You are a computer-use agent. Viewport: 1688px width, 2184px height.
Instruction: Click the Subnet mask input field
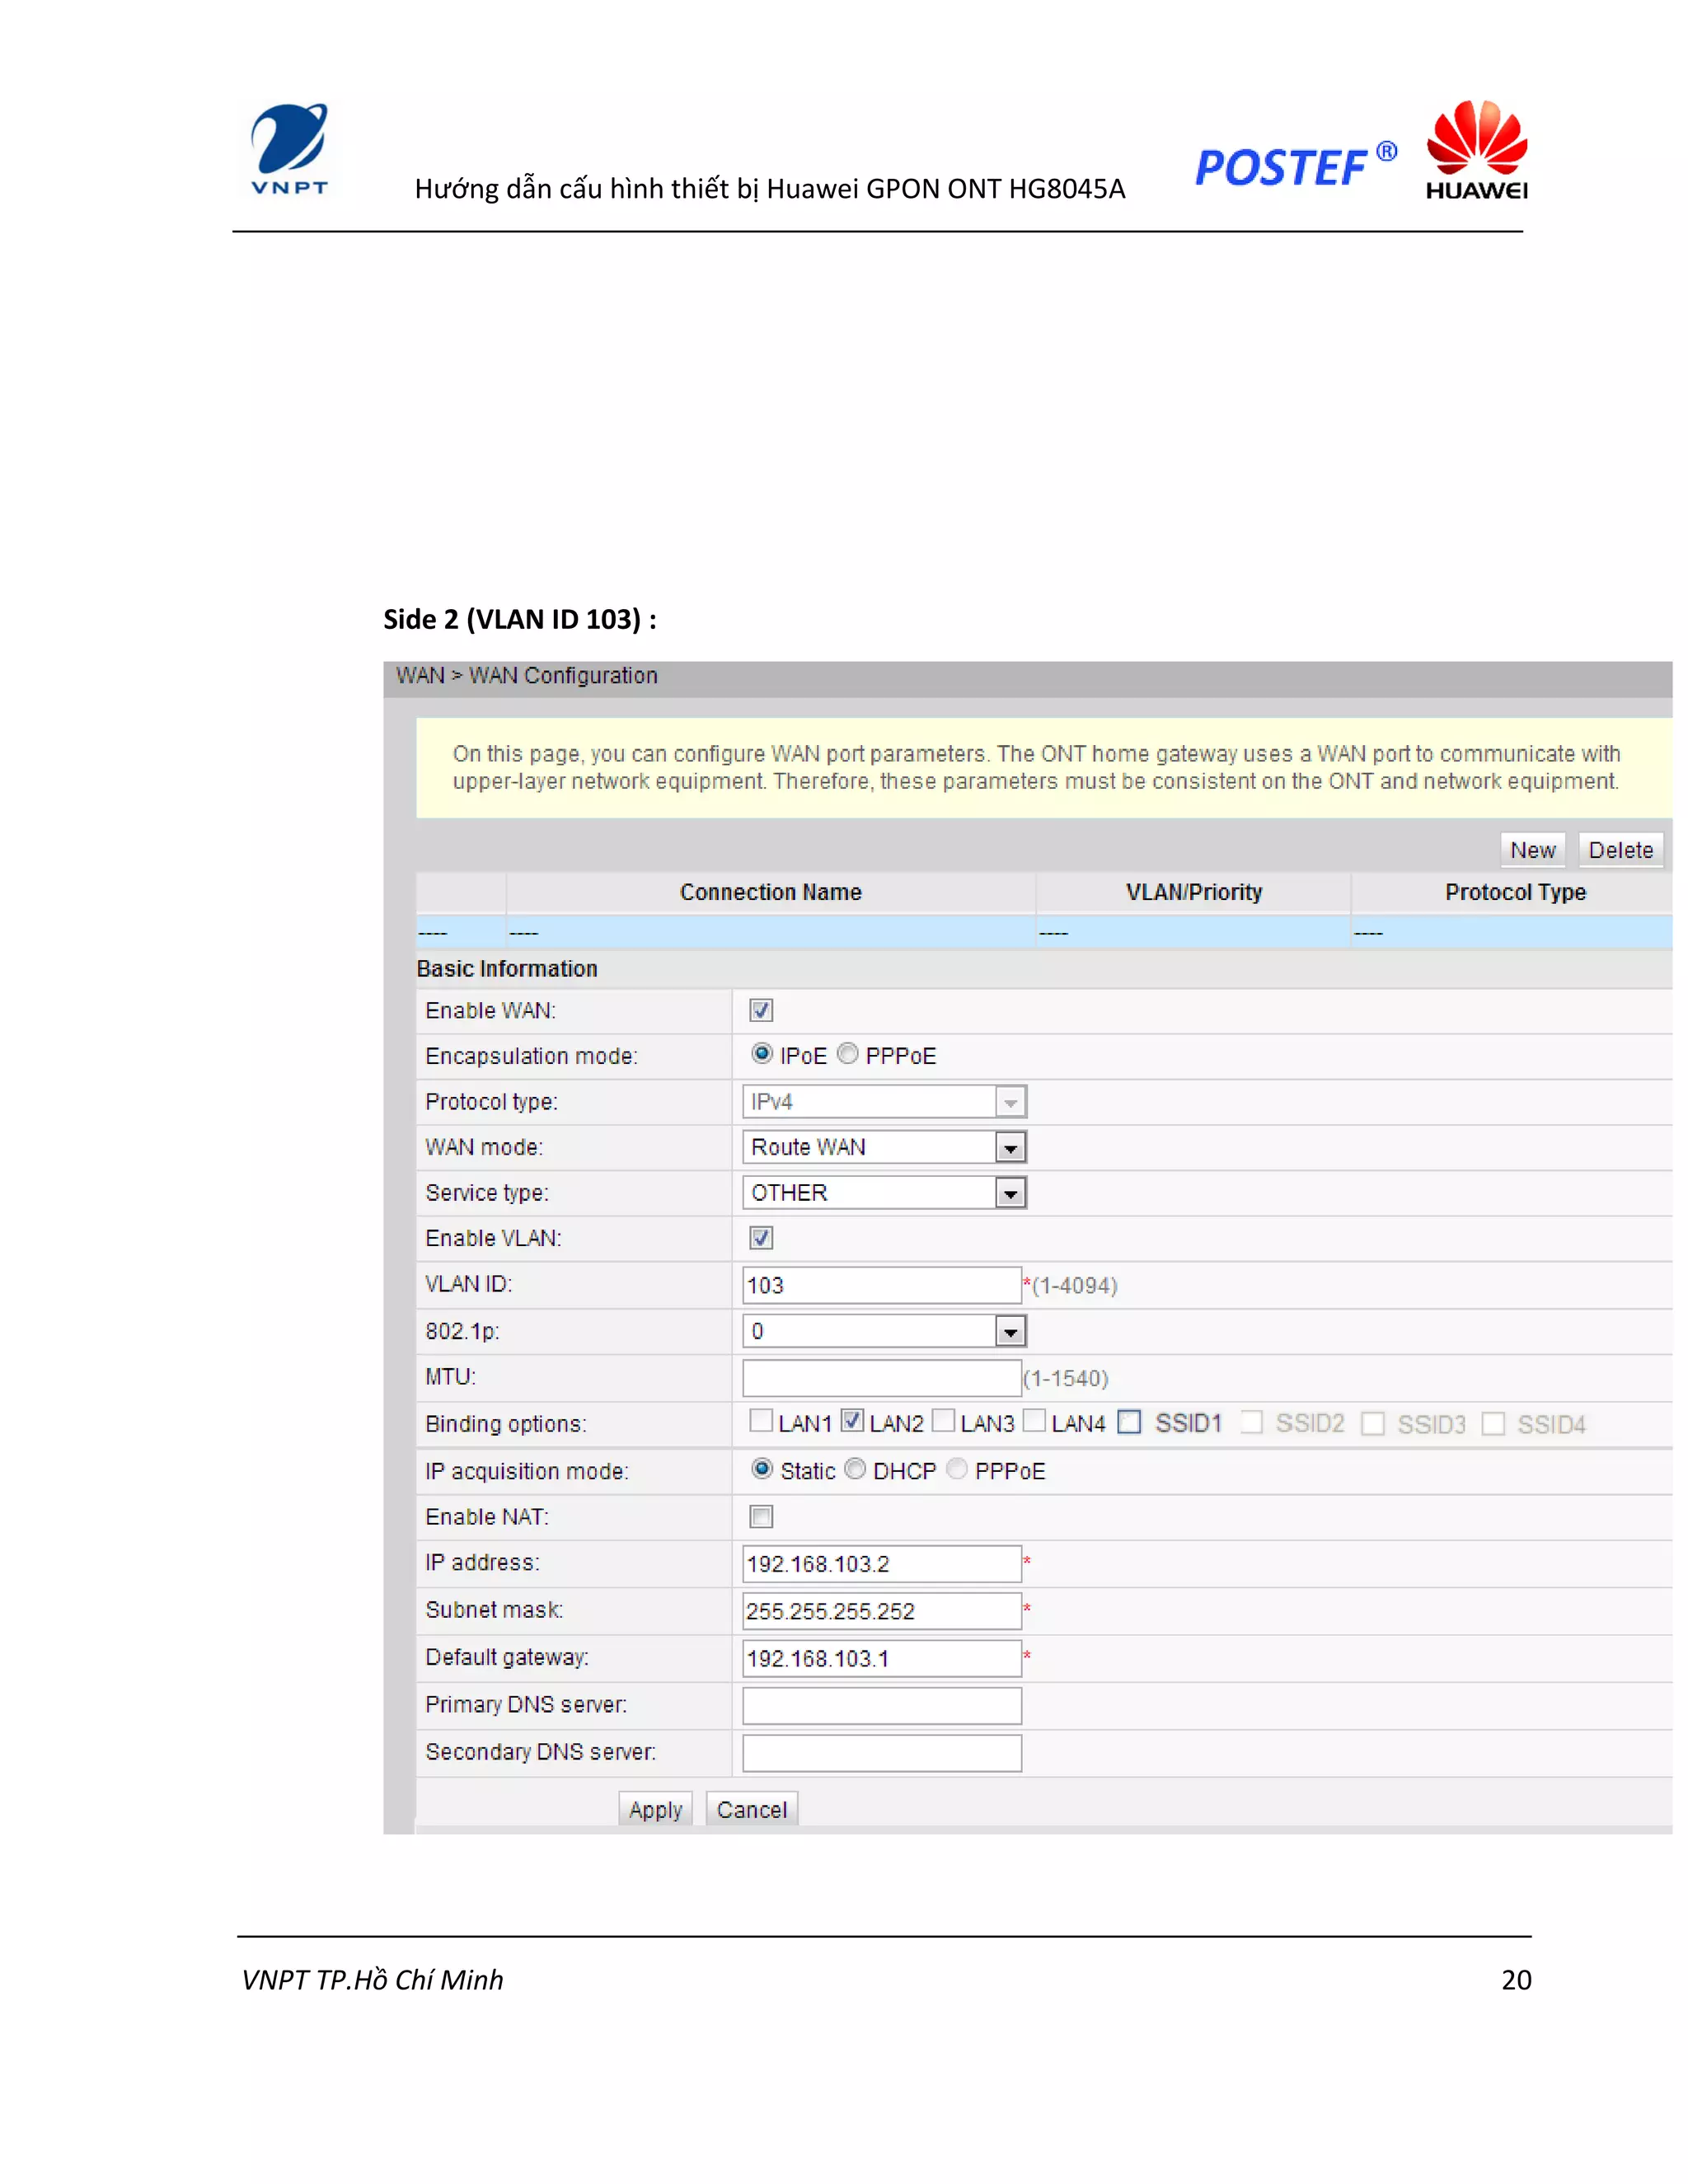pos(881,1611)
